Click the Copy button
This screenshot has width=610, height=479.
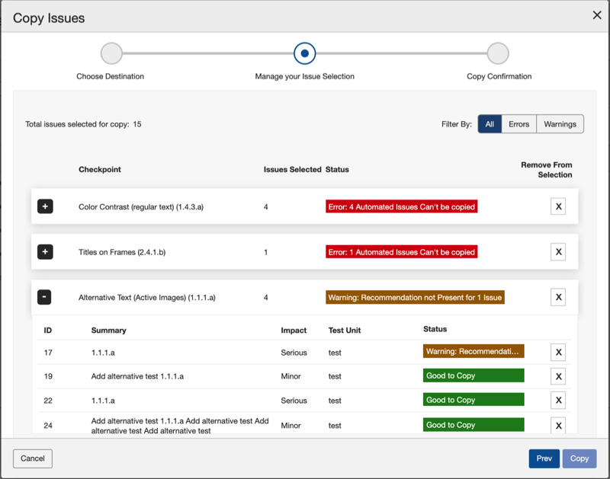pos(579,458)
